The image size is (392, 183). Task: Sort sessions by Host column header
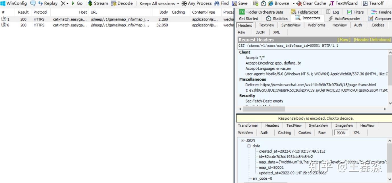(70, 12)
